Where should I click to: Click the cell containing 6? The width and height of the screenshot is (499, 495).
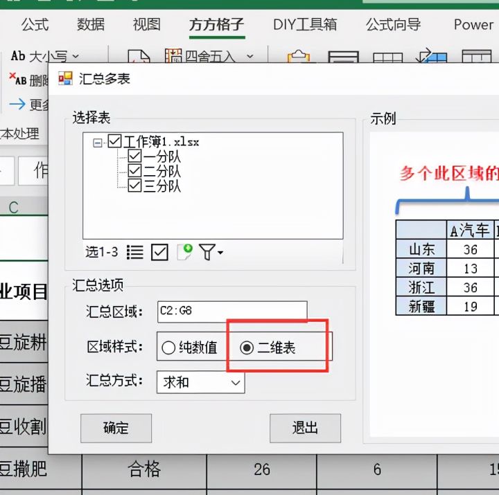click(x=377, y=469)
